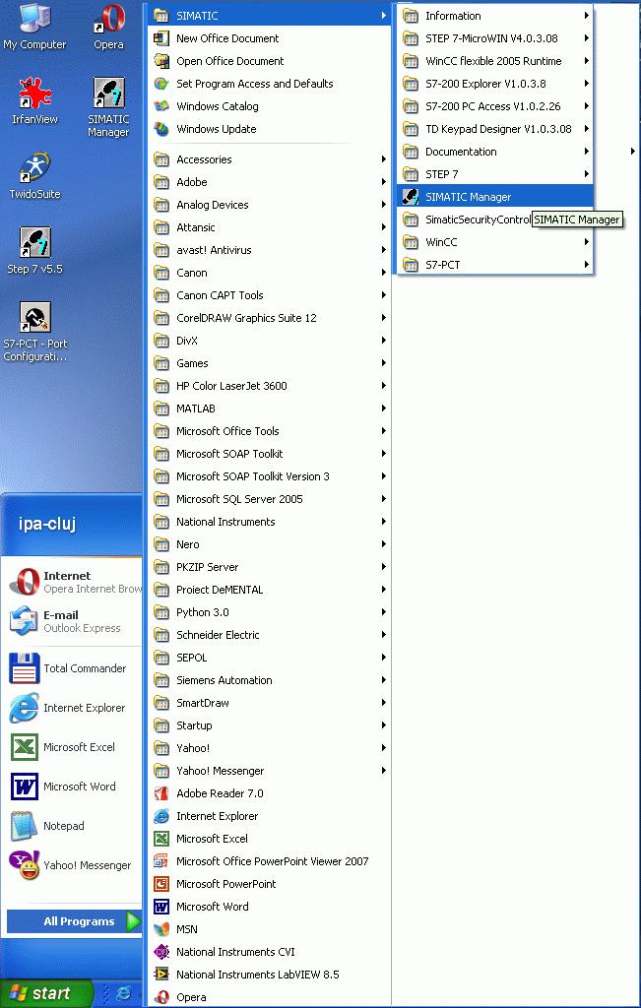Click Set Program Access and Defaults
Viewport: 641px width, 1008px height.
269,84
